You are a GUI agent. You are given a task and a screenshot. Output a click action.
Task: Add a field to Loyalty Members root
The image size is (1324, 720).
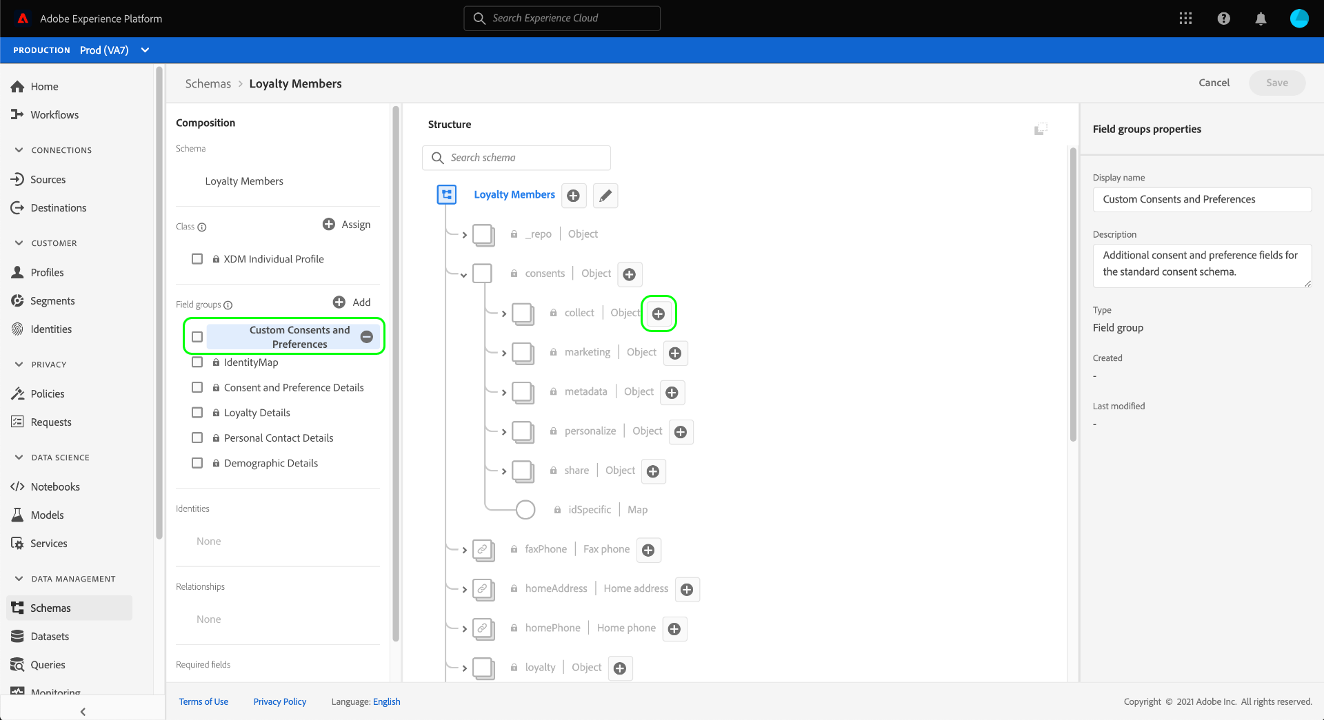573,196
